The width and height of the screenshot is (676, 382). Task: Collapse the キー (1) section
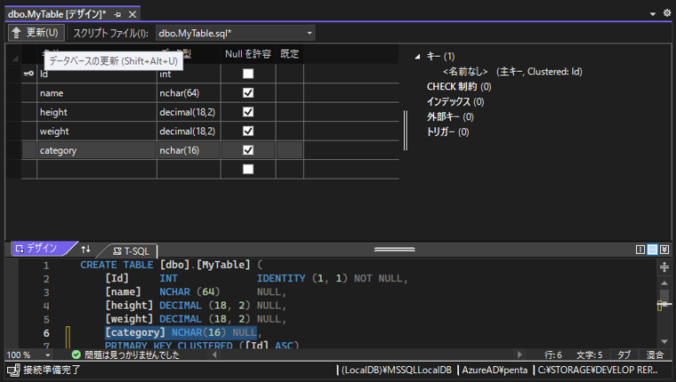pyautogui.click(x=417, y=57)
